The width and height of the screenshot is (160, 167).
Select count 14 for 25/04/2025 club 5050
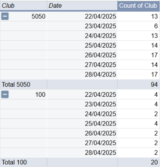(138, 45)
